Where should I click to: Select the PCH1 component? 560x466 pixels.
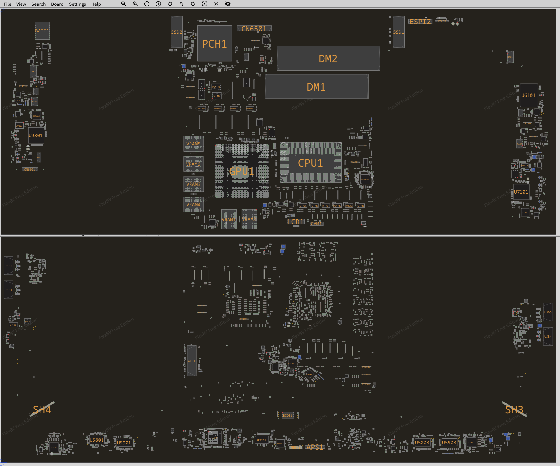214,44
